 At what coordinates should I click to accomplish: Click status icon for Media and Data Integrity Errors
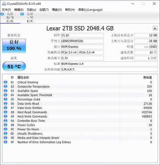tap(5, 138)
